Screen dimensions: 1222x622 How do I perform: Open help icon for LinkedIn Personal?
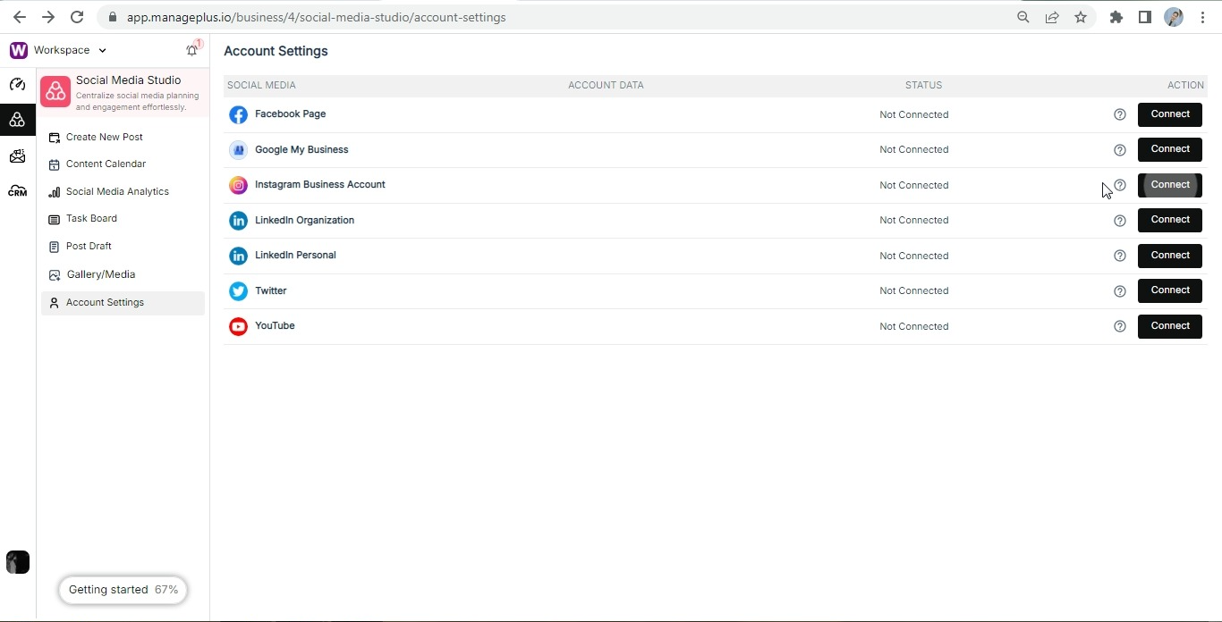[x=1119, y=256]
